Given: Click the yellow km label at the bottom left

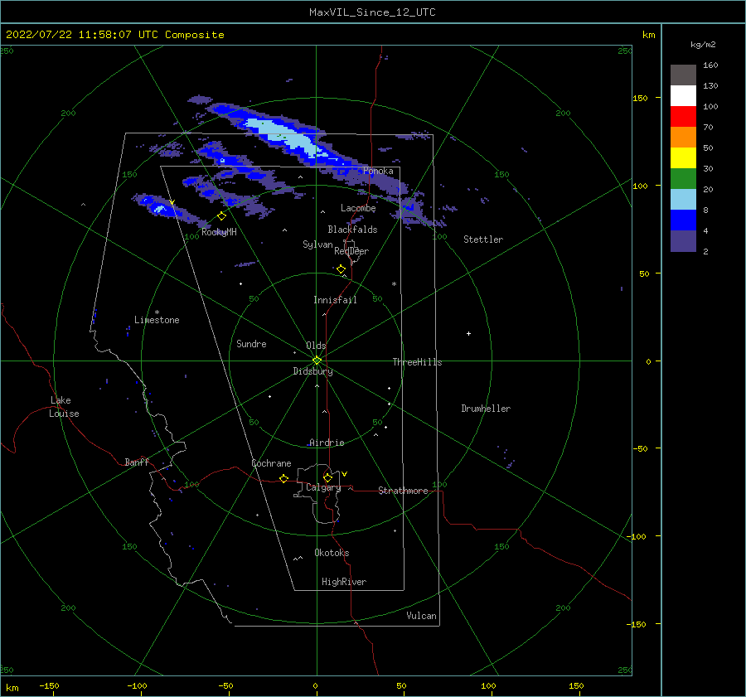Looking at the screenshot, I should [x=12, y=688].
